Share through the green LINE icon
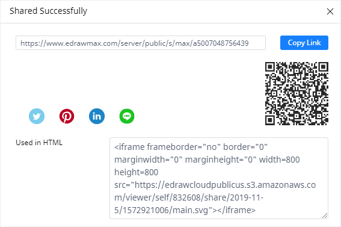Viewport: 341px width, 227px height. tap(127, 116)
